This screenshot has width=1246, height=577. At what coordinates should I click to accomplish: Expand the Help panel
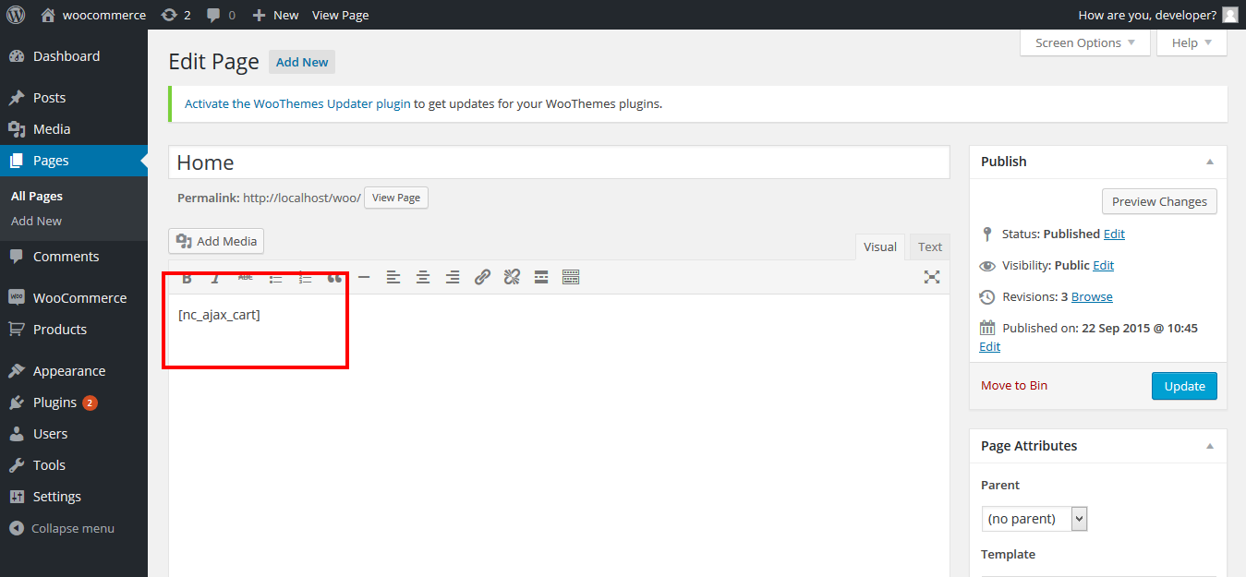1192,42
